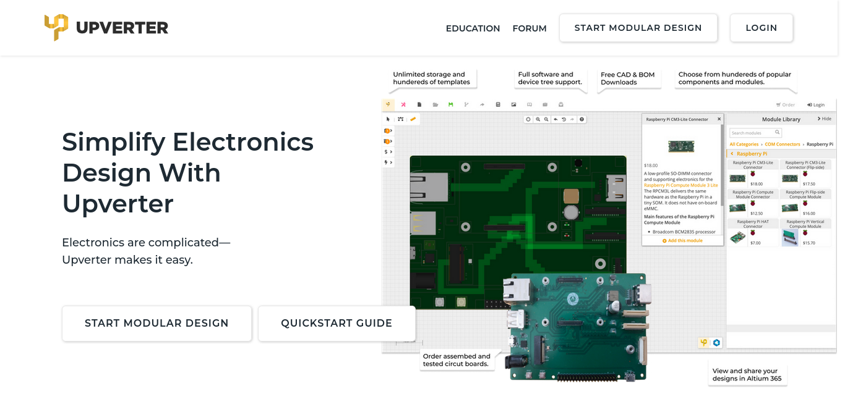Go to the FORUM nav link
845x402 pixels.
point(530,28)
